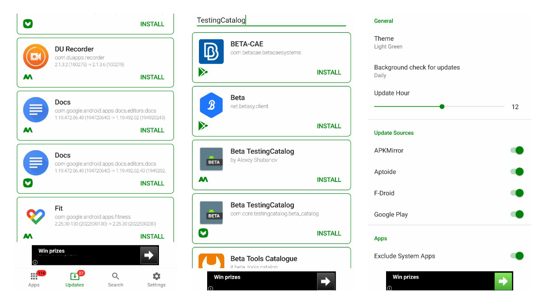Viewport: 545px width, 304px height.
Task: Select the Google Fit app icon
Action: tap(35, 216)
